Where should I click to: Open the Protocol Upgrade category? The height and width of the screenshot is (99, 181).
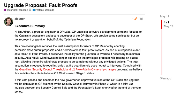point(45,10)
